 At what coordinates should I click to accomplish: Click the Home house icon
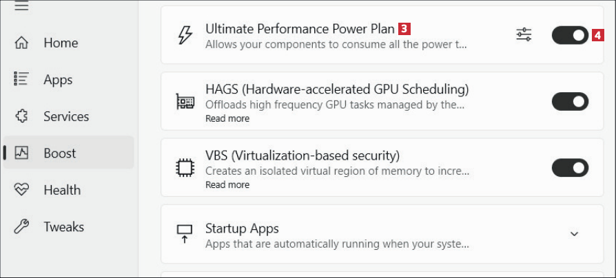21,43
